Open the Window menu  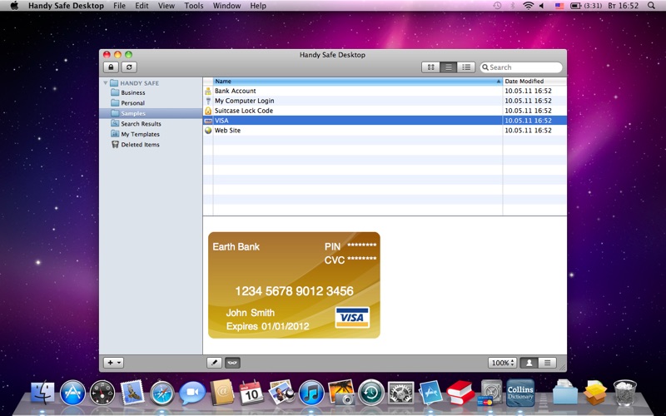click(226, 6)
